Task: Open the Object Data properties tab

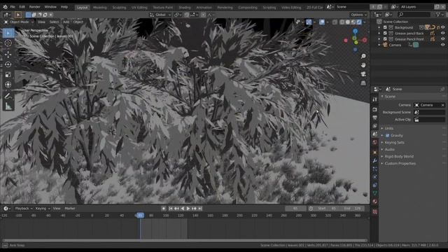Action: point(375,193)
